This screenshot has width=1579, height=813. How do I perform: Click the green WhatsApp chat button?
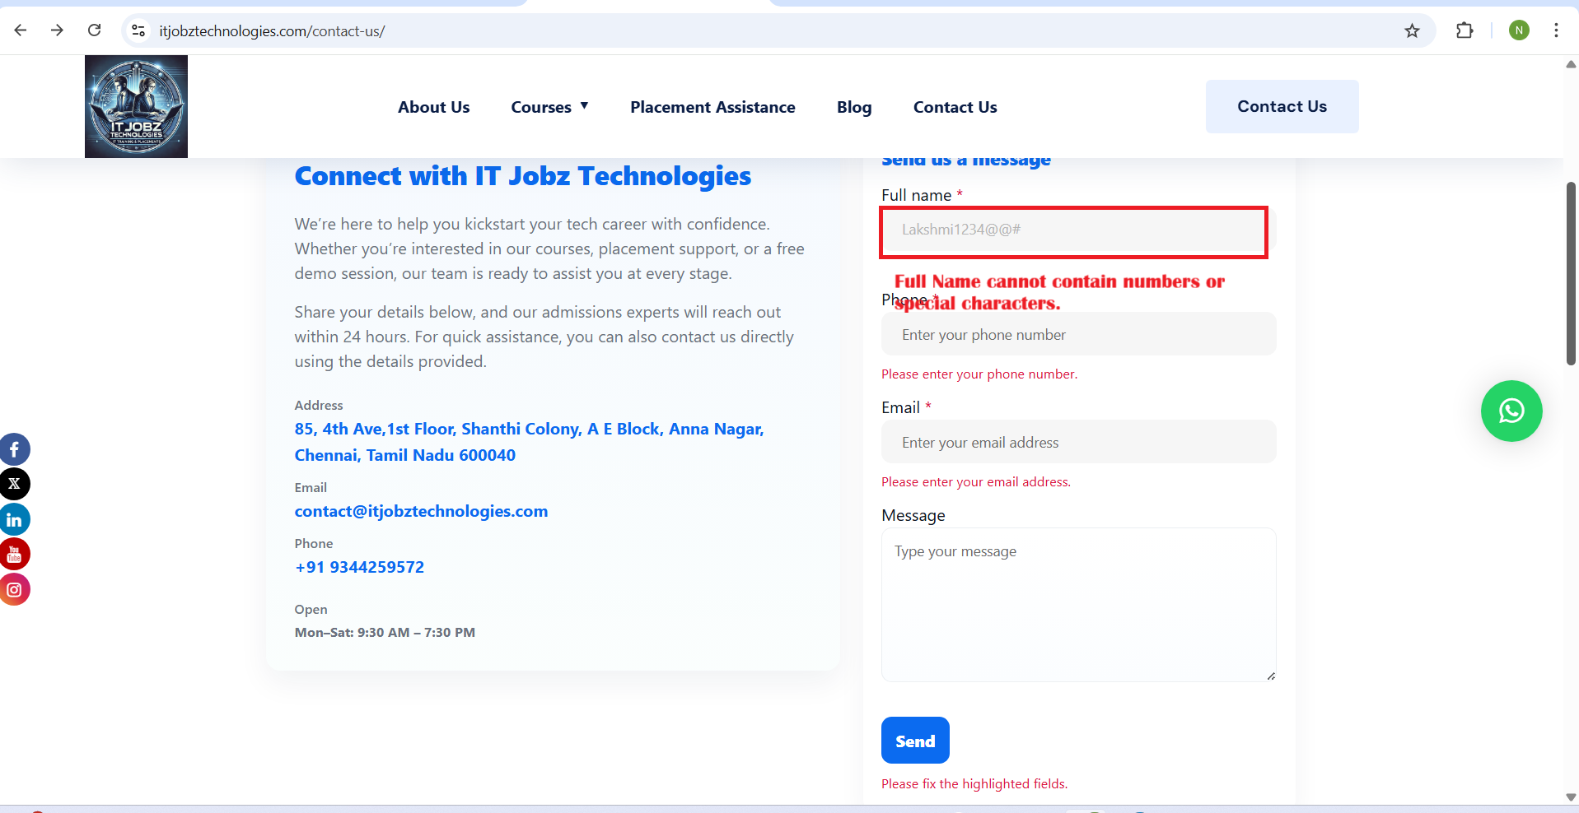(1511, 411)
